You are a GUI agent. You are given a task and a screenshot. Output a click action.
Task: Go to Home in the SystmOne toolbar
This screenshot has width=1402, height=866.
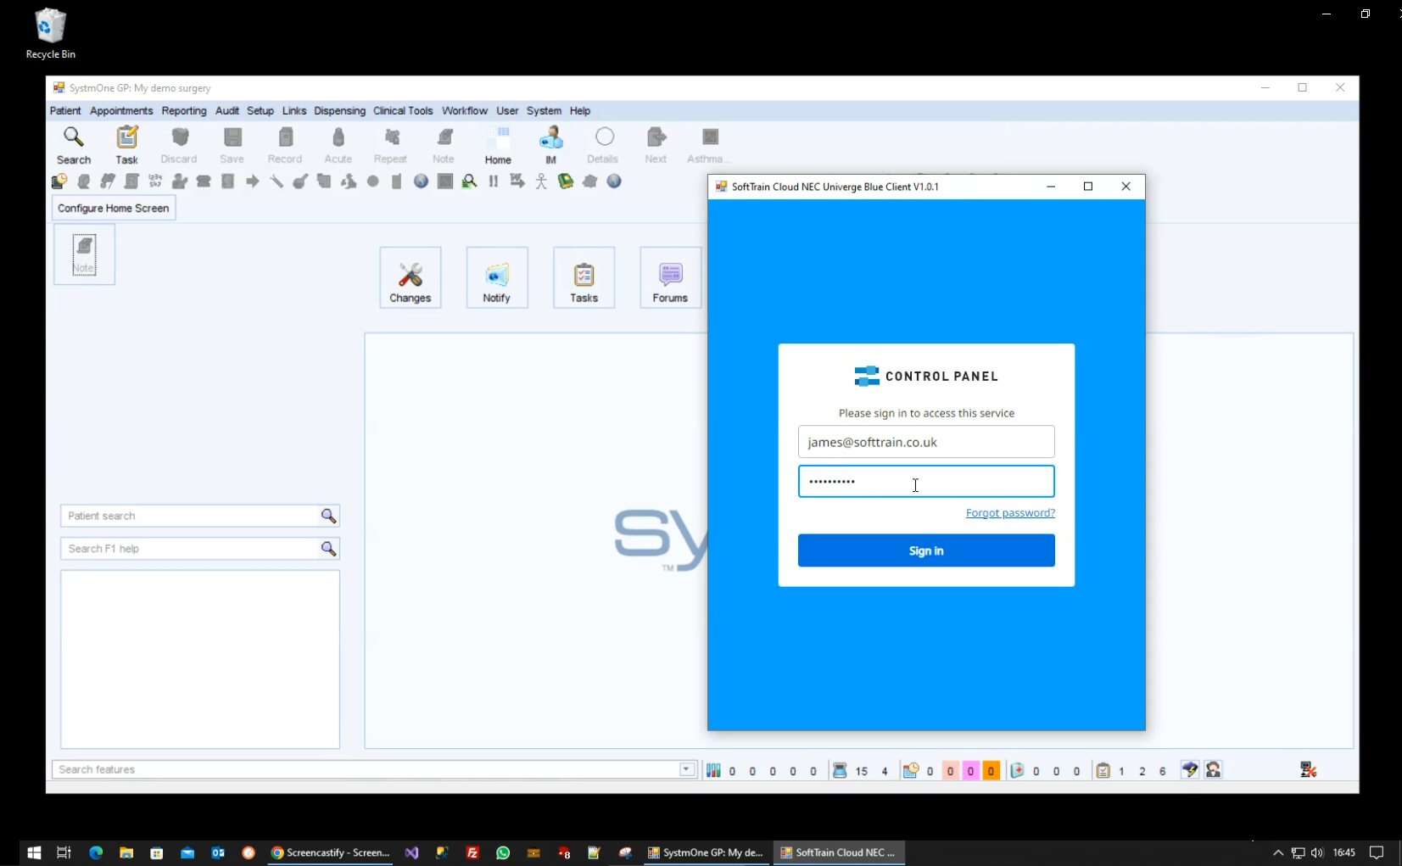coord(498,145)
